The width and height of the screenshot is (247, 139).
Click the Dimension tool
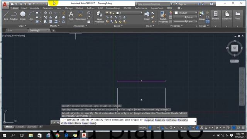pos(81,16)
